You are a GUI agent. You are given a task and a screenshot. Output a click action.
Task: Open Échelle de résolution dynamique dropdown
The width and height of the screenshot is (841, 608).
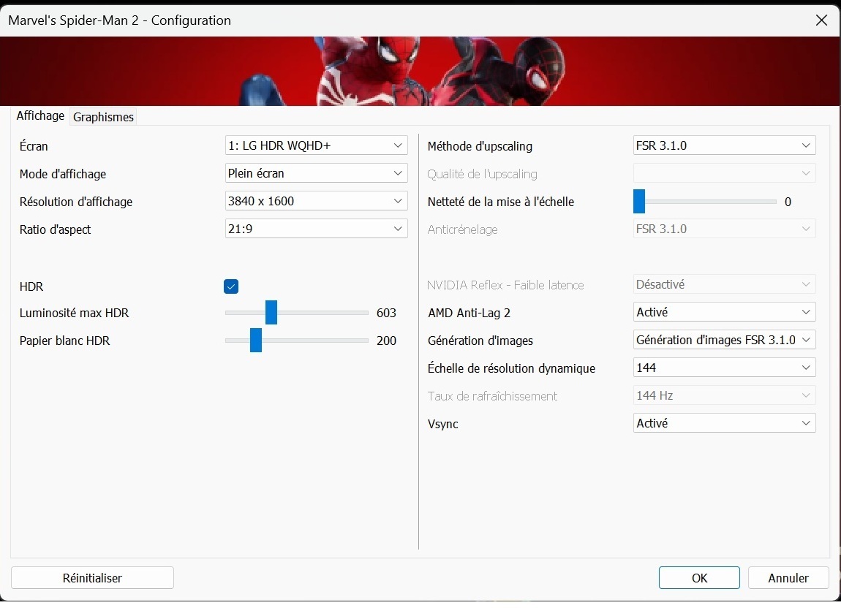click(724, 368)
